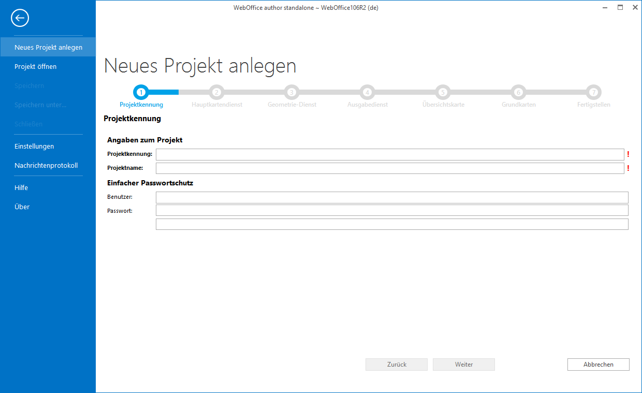Jump to the Geometrie-Dienst step
The image size is (642, 393).
291,92
